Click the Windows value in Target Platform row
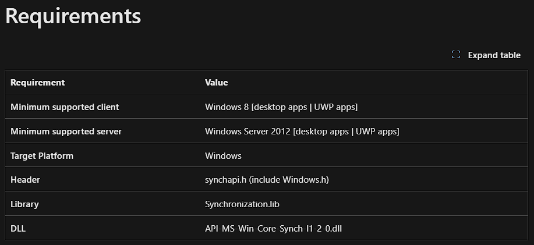This screenshot has height=245, width=534. (x=223, y=156)
